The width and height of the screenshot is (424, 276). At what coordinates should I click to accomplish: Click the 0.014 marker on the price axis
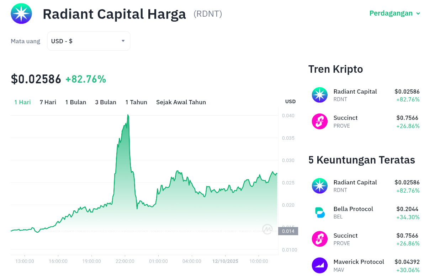click(x=289, y=231)
